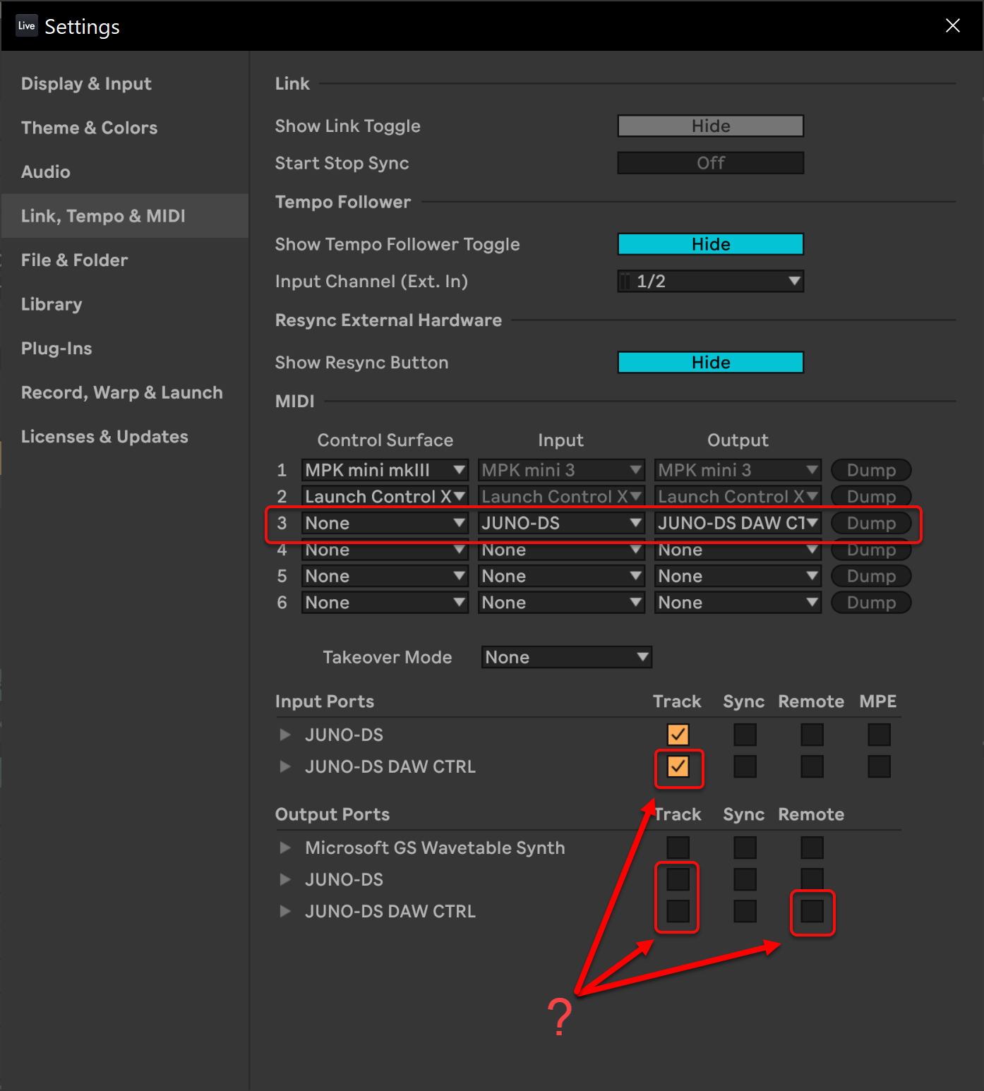The image size is (984, 1091).
Task: Expand the JUNO-DS DAW CTRL output port
Action: [x=285, y=911]
